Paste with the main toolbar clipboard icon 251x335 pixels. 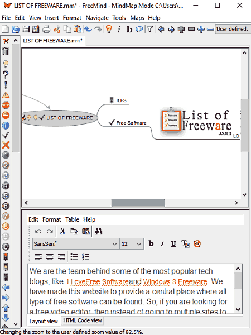(78, 29)
